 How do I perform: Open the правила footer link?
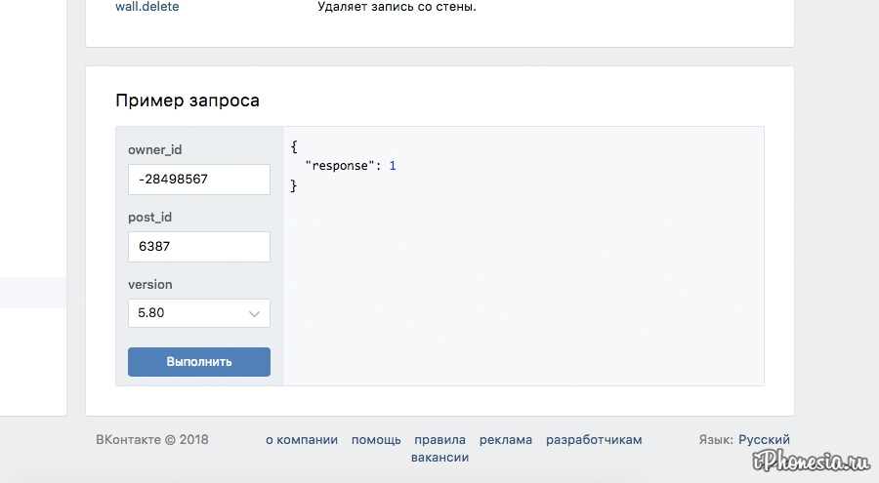click(440, 440)
